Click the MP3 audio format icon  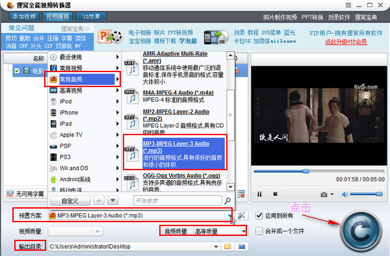click(x=131, y=154)
